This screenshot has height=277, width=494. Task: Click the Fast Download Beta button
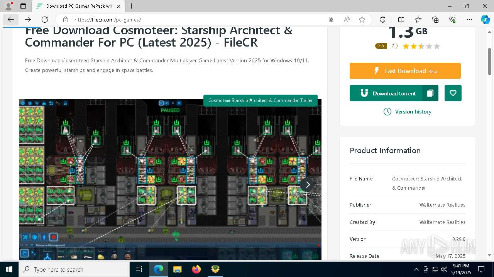405,71
